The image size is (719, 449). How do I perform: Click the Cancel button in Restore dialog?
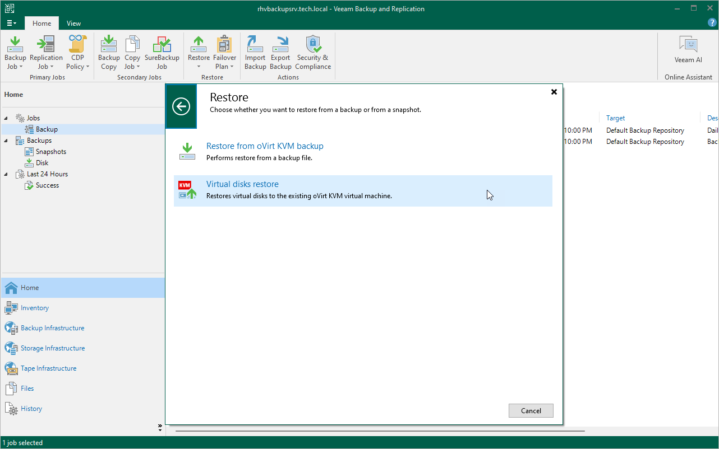531,410
